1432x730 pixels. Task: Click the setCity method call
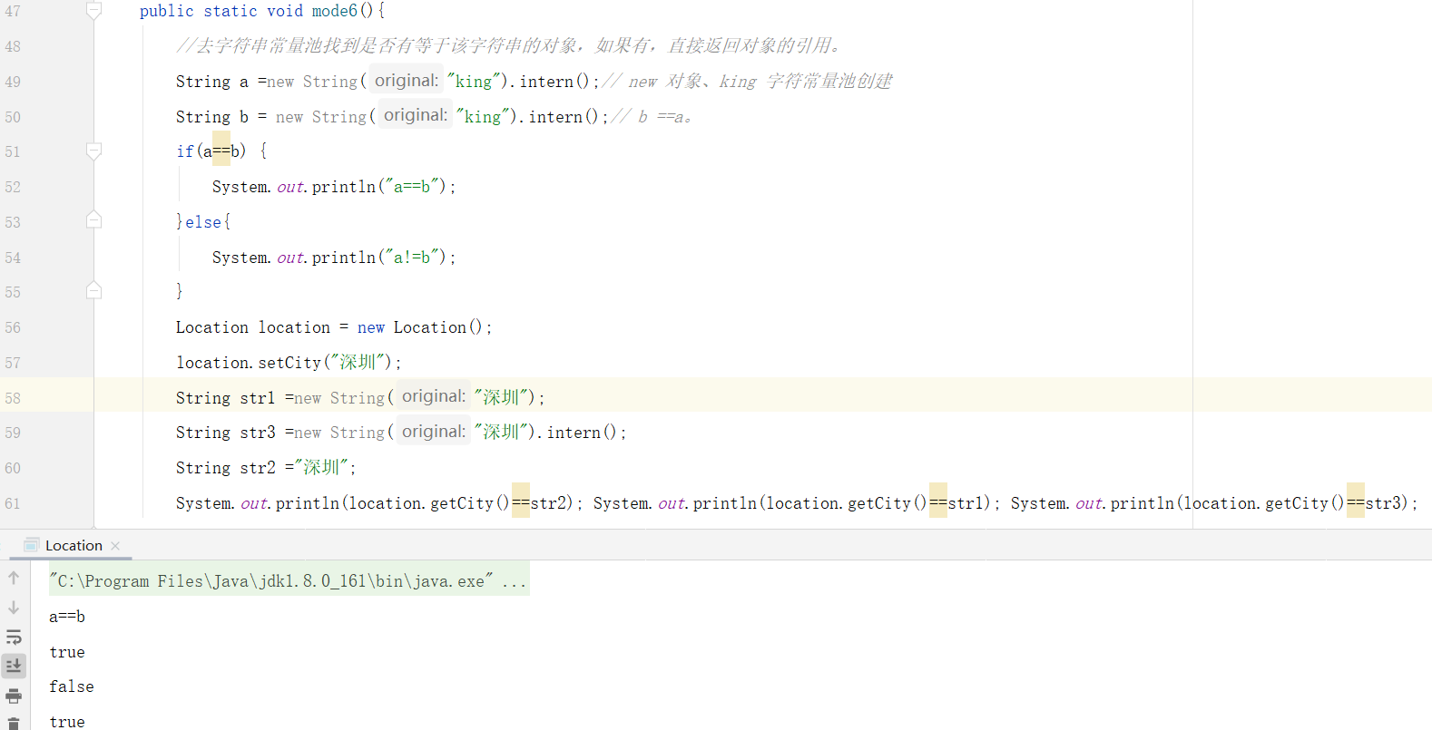[x=289, y=362]
